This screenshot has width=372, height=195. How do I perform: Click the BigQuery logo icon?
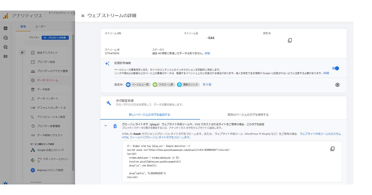click(33, 170)
